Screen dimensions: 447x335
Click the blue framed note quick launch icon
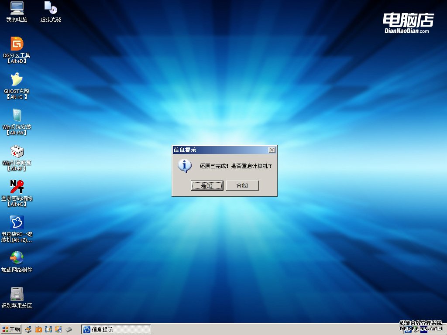[48, 329]
